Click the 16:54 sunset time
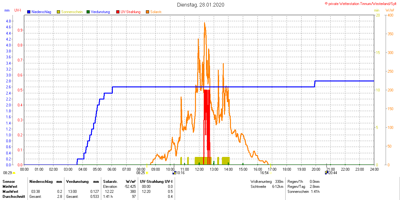400x200 pixels. pos(264,173)
